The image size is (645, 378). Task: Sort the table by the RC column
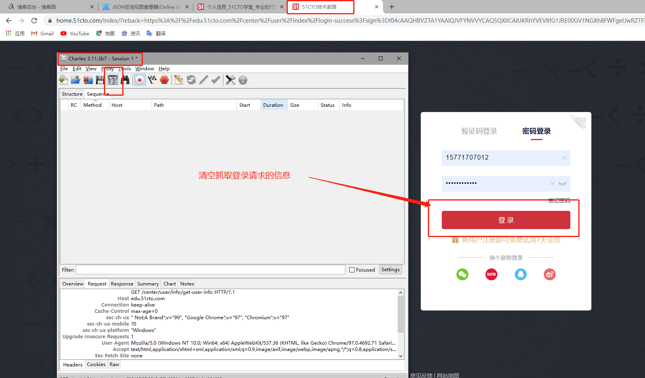point(74,105)
